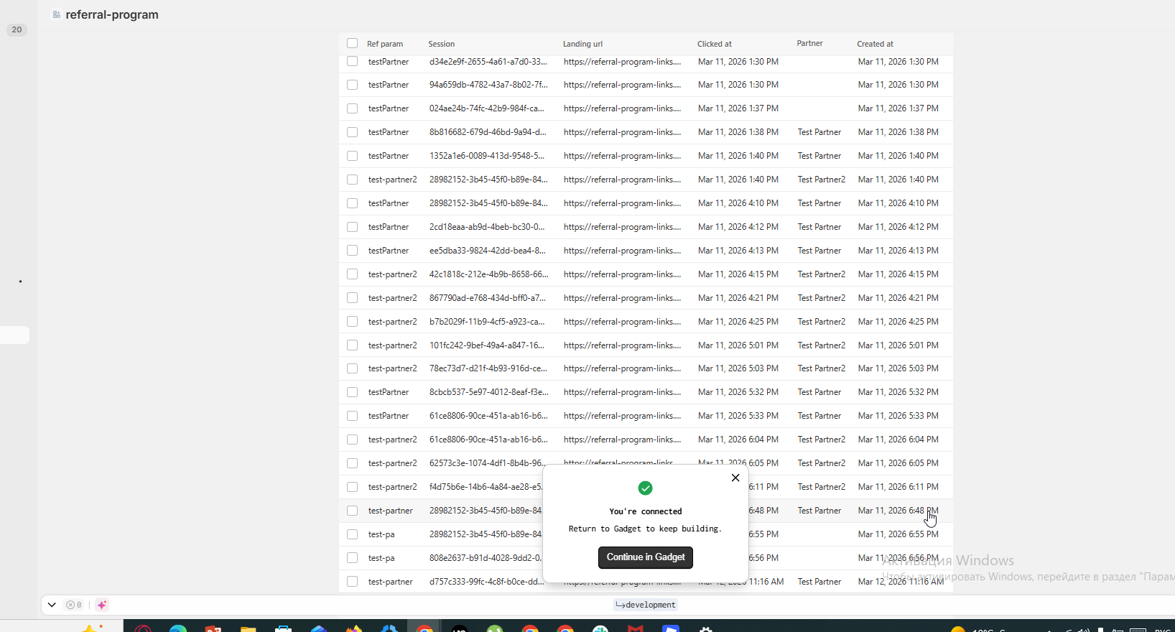Tick the row with session 2cd18eaa-ab9d
1175x632 pixels.
coord(352,227)
